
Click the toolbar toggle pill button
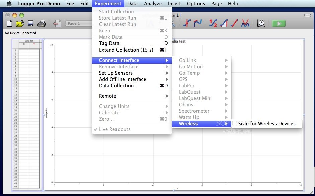(307, 15)
